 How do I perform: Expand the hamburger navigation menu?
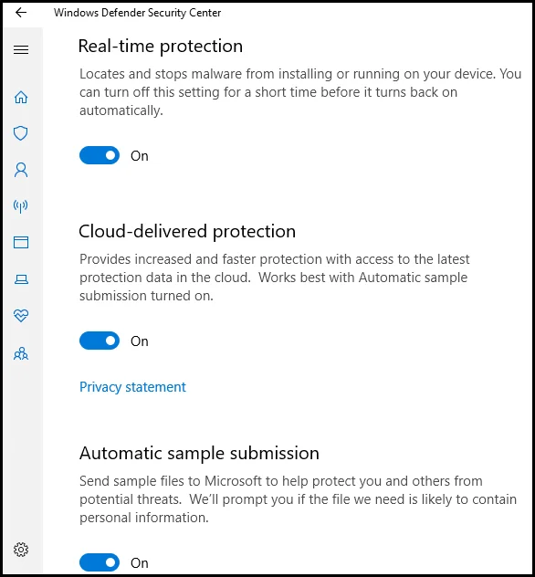(21, 49)
